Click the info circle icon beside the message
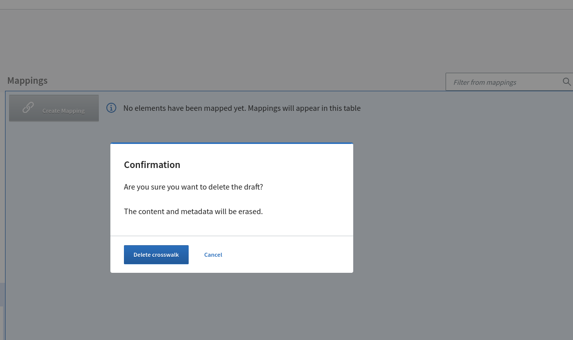The image size is (573, 340). (111, 108)
